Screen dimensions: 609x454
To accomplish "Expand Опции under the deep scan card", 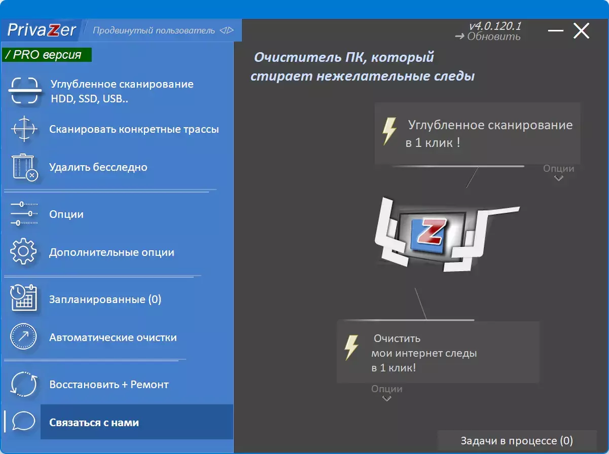I will 559,172.
